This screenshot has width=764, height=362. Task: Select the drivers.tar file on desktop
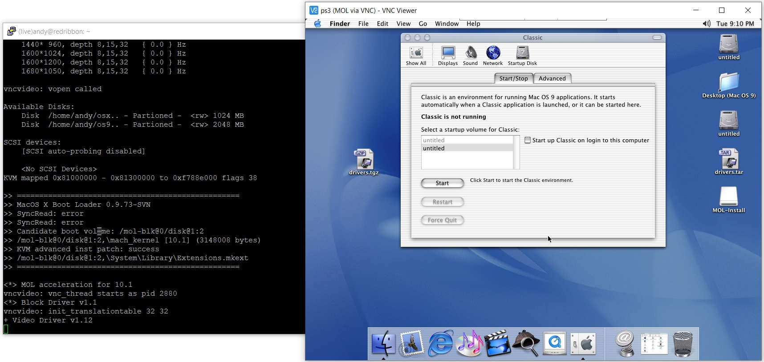click(x=729, y=162)
